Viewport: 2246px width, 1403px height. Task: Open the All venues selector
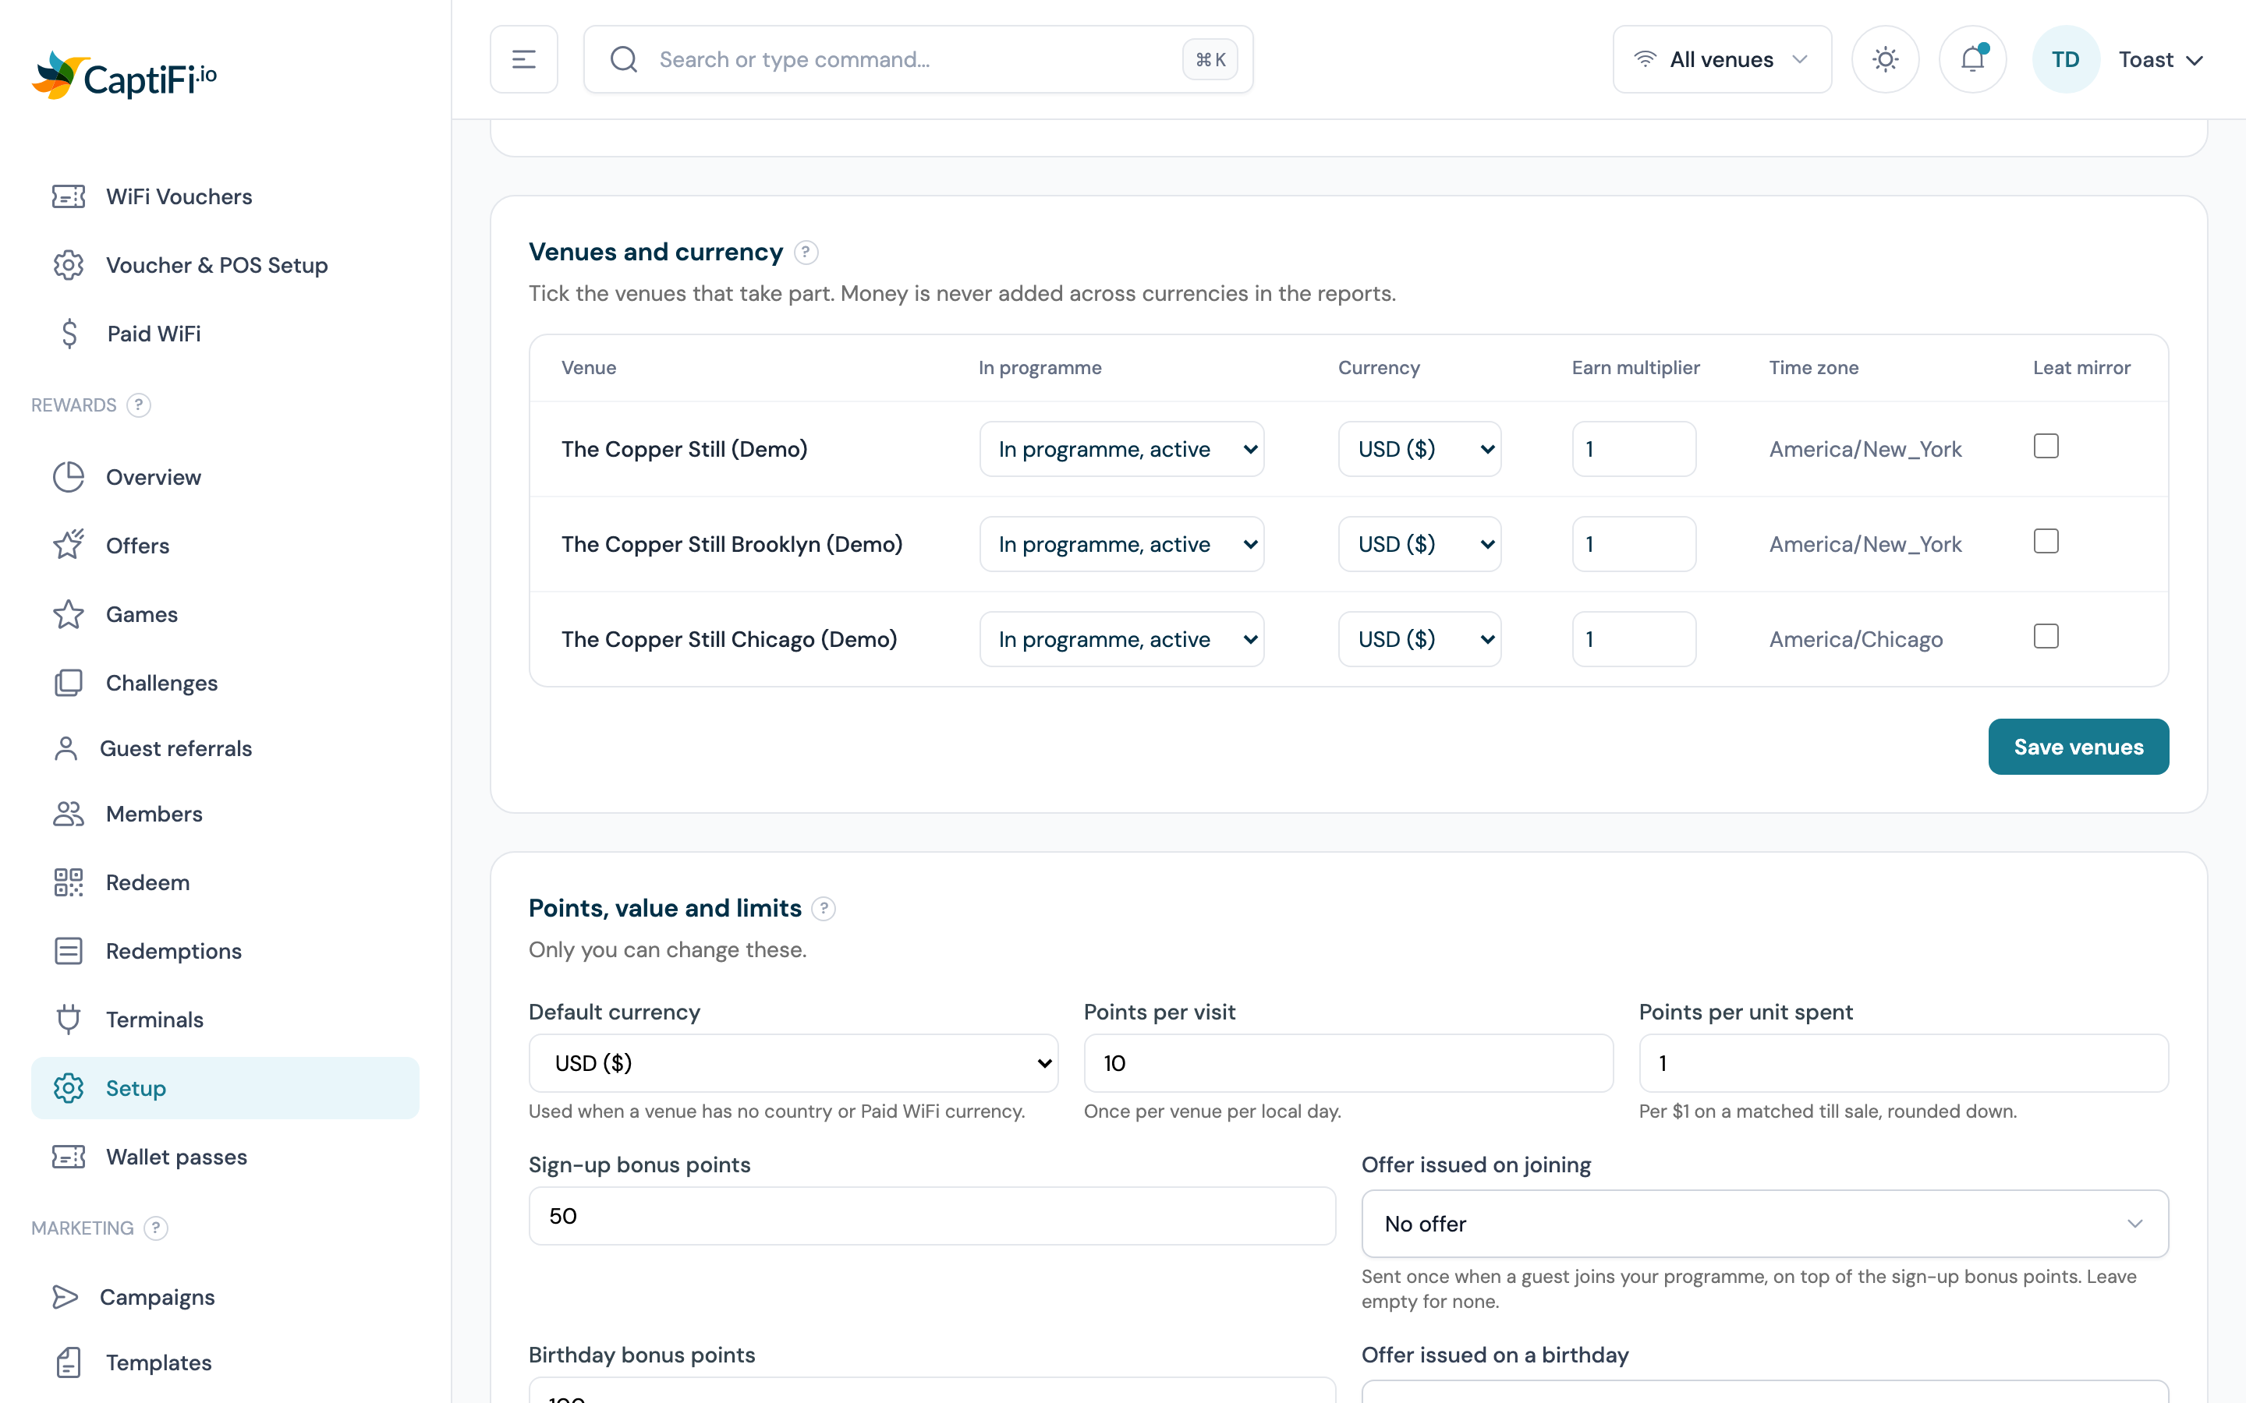[1722, 59]
